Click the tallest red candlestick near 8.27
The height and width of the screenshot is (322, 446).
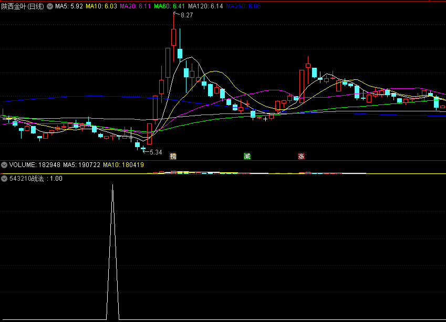click(x=173, y=37)
